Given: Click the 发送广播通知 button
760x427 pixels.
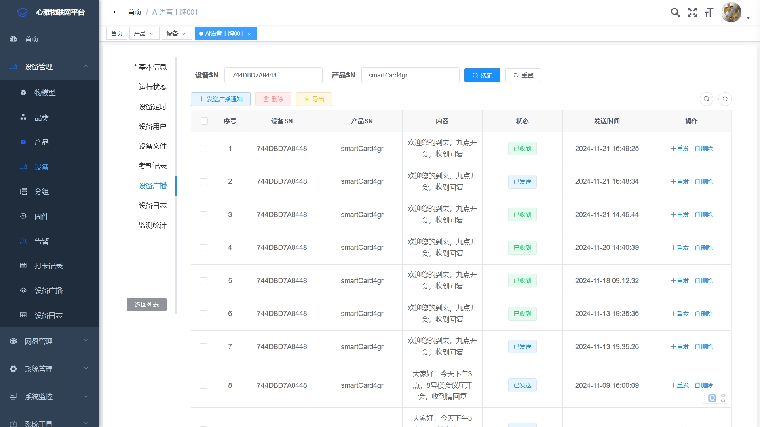Looking at the screenshot, I should pyautogui.click(x=220, y=99).
